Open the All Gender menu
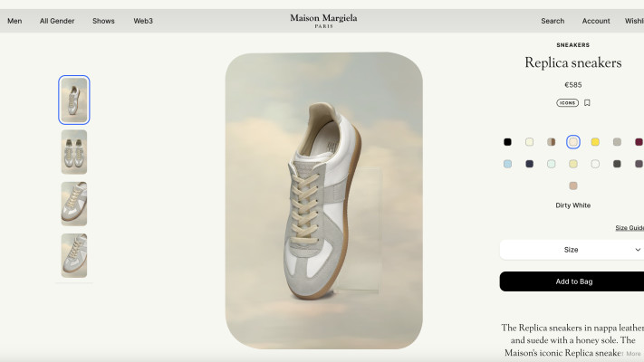 [x=57, y=21]
